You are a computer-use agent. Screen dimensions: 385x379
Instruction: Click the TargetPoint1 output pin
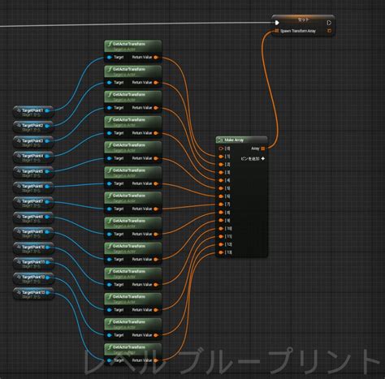click(x=47, y=110)
